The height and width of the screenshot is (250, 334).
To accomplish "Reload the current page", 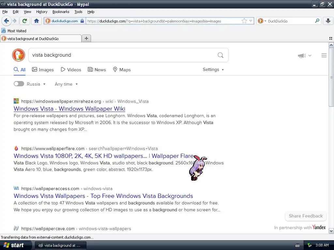I will [x=25, y=21].
